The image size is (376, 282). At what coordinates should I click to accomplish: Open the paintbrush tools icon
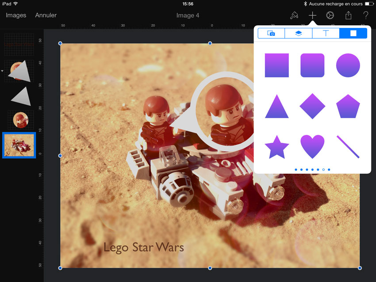[294, 15]
